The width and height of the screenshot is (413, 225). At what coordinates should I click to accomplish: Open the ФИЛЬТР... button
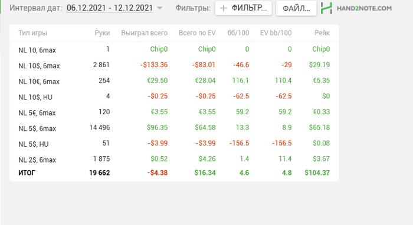coord(243,8)
